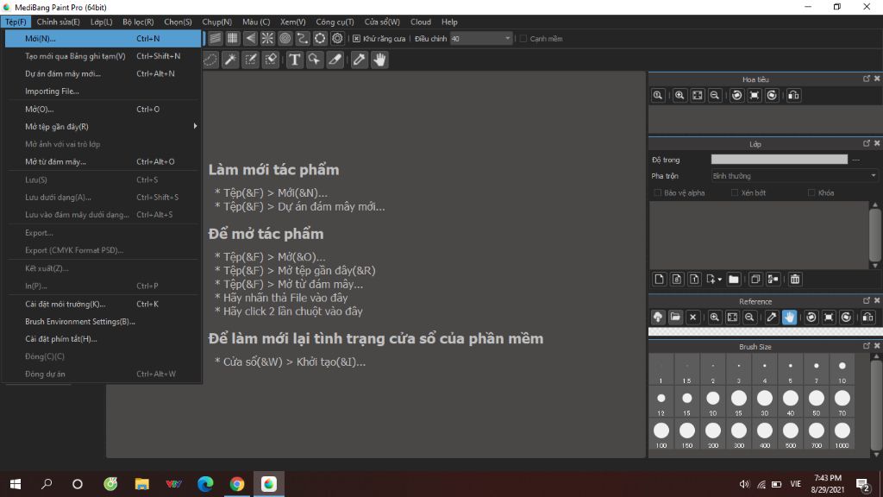Open snap settings gear
883x497 pixels.
(337, 38)
